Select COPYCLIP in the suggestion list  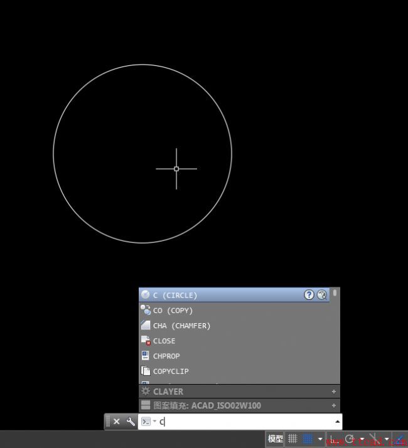234,371
